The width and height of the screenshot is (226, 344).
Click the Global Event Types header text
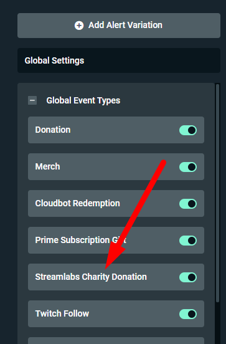[x=83, y=100]
